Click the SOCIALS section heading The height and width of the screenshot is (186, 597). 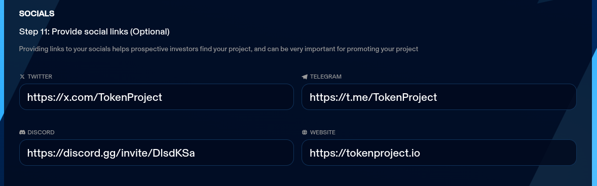coord(36,14)
